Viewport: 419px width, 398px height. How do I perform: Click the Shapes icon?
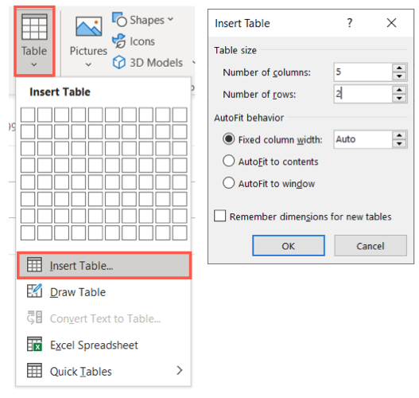pos(119,20)
